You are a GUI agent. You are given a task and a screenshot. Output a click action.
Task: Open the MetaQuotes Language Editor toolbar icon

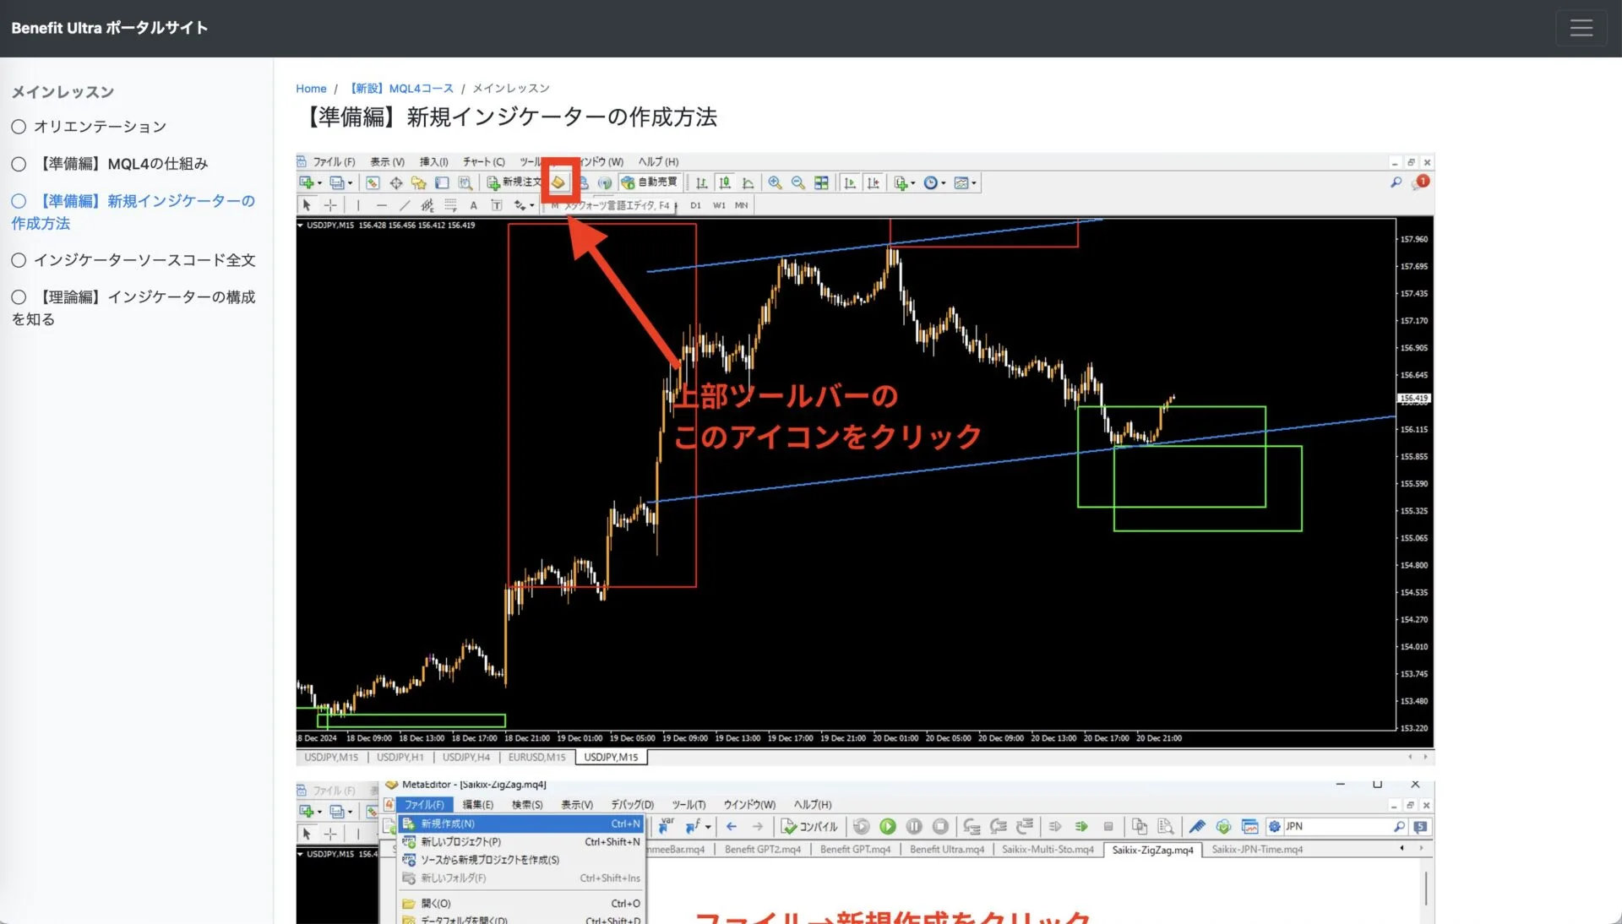(x=558, y=182)
